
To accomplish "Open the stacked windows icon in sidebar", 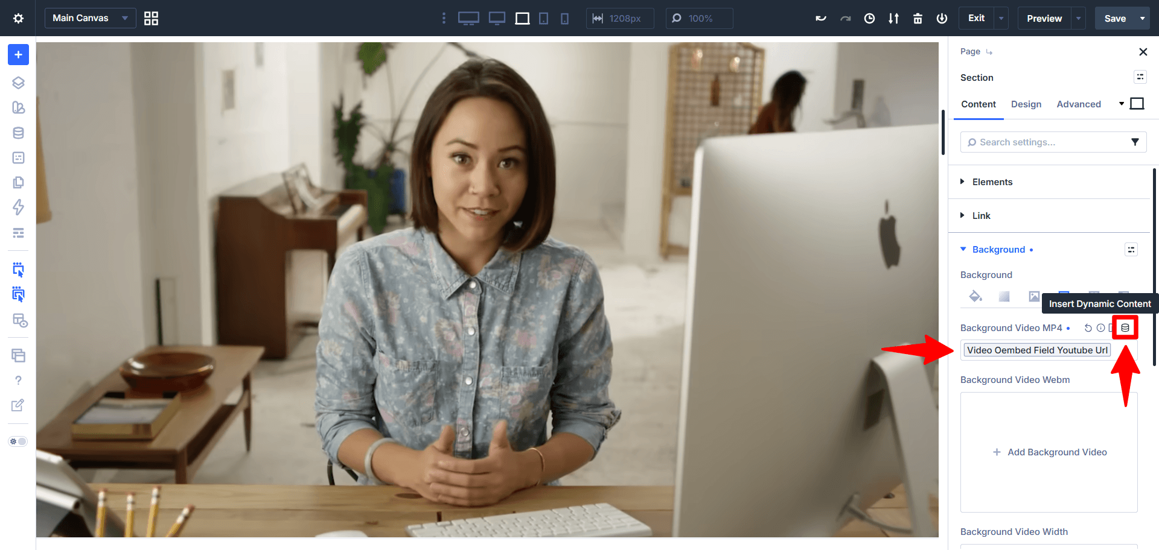I will pyautogui.click(x=18, y=355).
